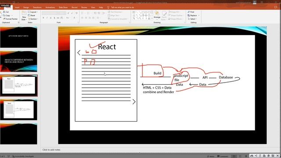Click the 'React' heading on the slide
Image resolution: width=281 pixels, height=158 pixels.
point(107,47)
